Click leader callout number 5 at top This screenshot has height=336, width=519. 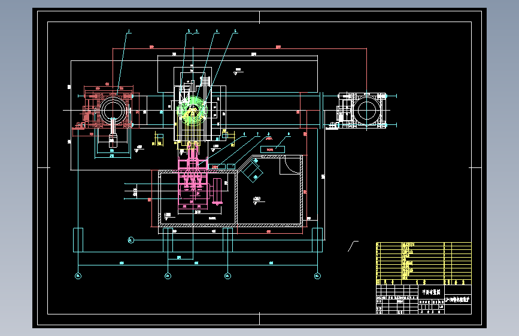click(x=236, y=32)
